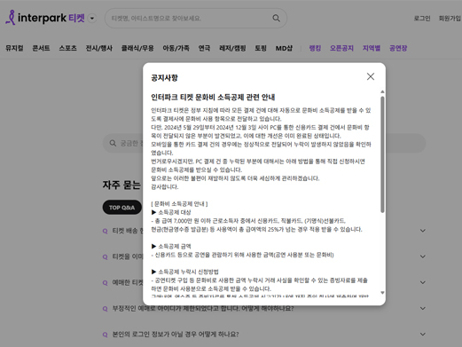This screenshot has height=347, width=462.
Task: Expand the 티켓을 이미 question chevron
Action: [x=423, y=256]
